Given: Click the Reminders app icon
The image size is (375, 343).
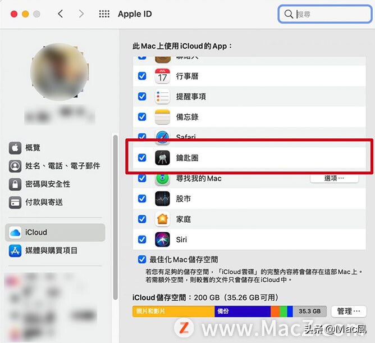Looking at the screenshot, I should click(x=162, y=97).
